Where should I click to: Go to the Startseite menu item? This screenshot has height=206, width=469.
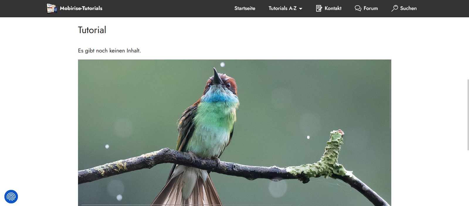(x=245, y=8)
